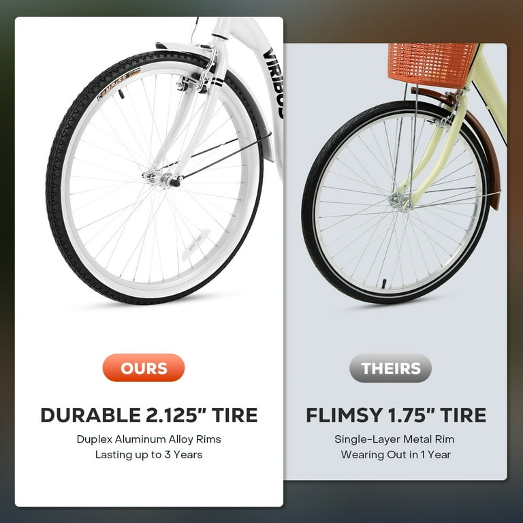Click the orange OURS badge
Image resolution: width=523 pixels, height=523 pixels.
(144, 368)
